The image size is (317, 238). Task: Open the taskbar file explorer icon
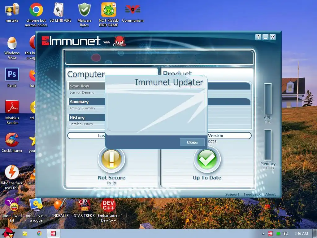[25, 234]
